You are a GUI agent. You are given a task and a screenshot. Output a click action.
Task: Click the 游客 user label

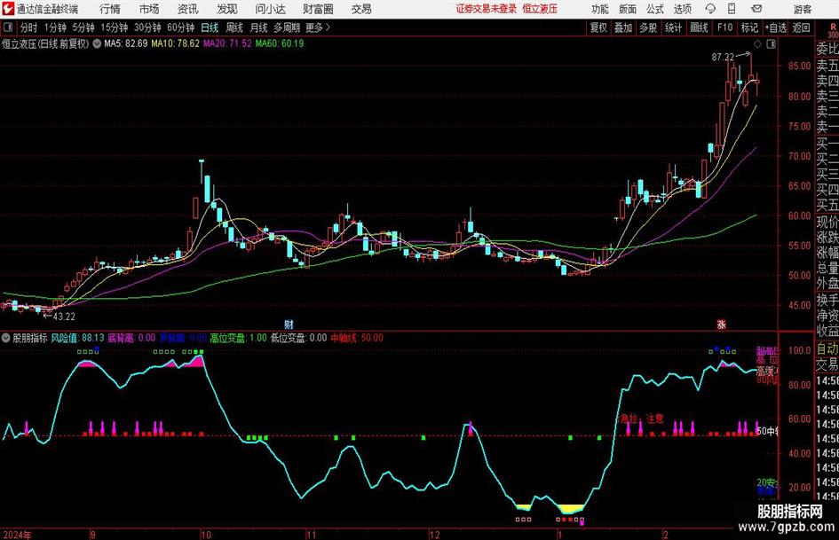pos(803,9)
